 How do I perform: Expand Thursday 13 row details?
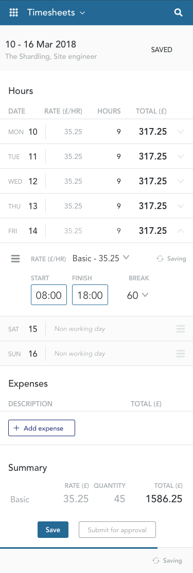click(x=180, y=206)
